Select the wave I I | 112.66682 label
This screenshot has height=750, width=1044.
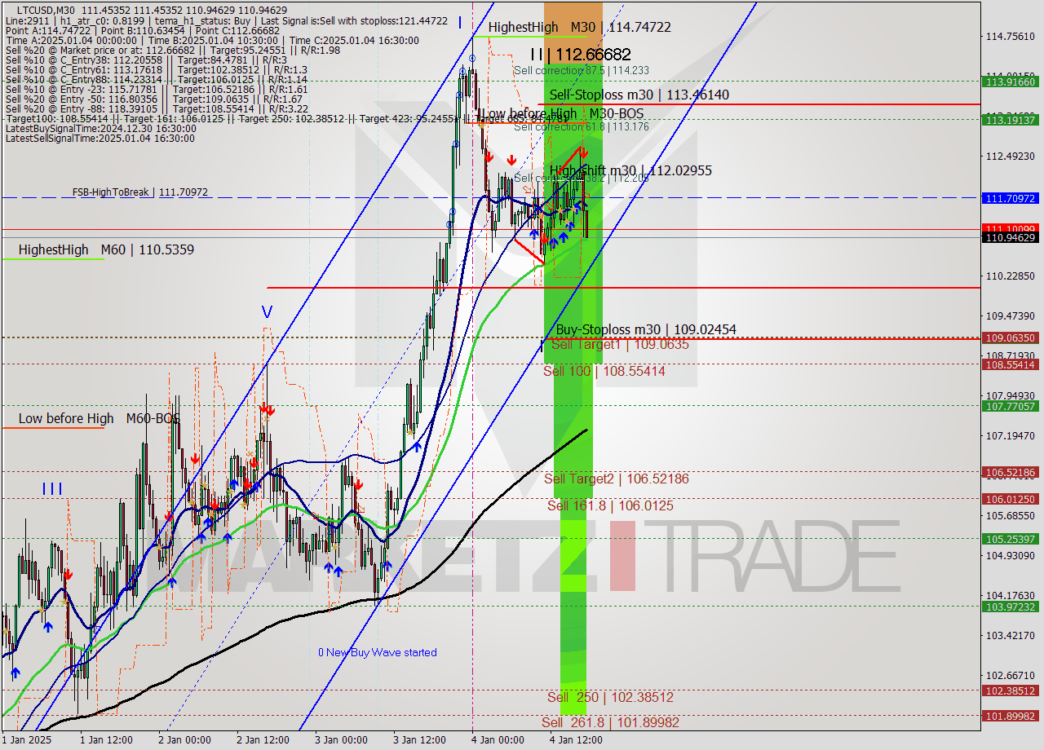click(x=580, y=55)
